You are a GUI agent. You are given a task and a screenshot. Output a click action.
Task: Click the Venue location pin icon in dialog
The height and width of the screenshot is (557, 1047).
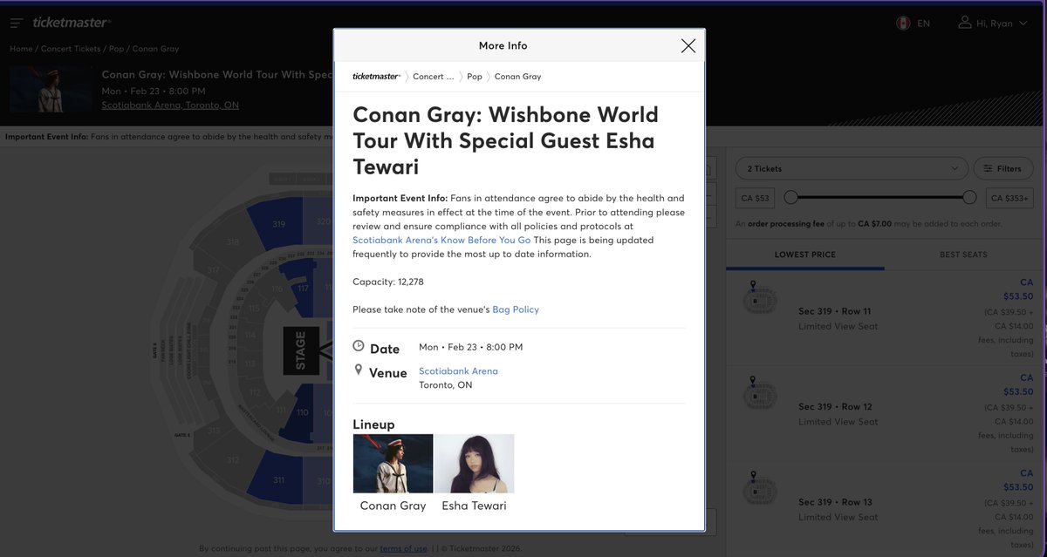pyautogui.click(x=358, y=370)
